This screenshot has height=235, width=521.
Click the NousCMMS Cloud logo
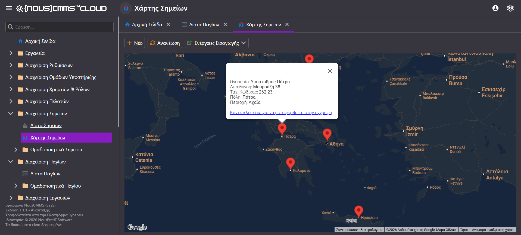coord(61,8)
